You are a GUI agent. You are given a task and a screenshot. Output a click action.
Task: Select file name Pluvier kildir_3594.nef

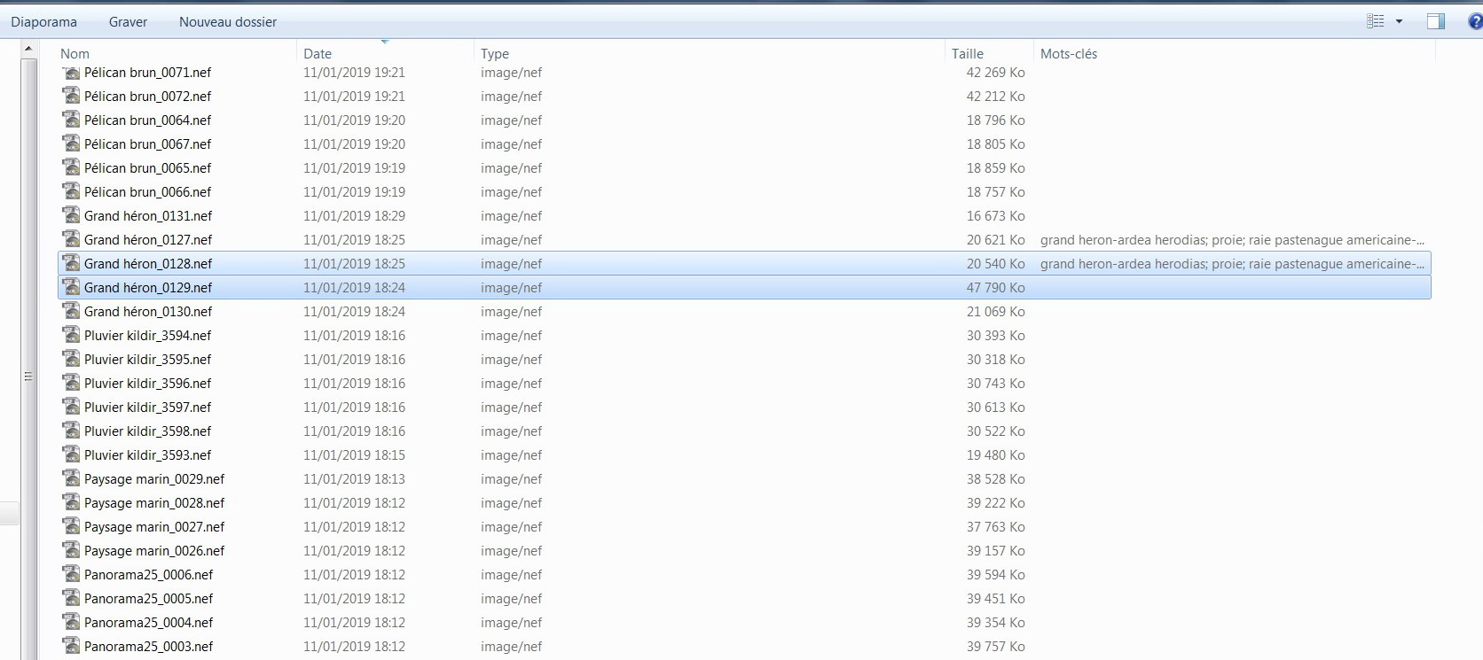pyautogui.click(x=147, y=335)
